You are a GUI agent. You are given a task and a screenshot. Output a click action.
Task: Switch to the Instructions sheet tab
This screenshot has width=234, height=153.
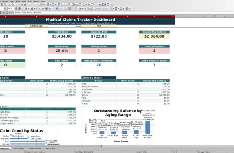click(x=51, y=148)
